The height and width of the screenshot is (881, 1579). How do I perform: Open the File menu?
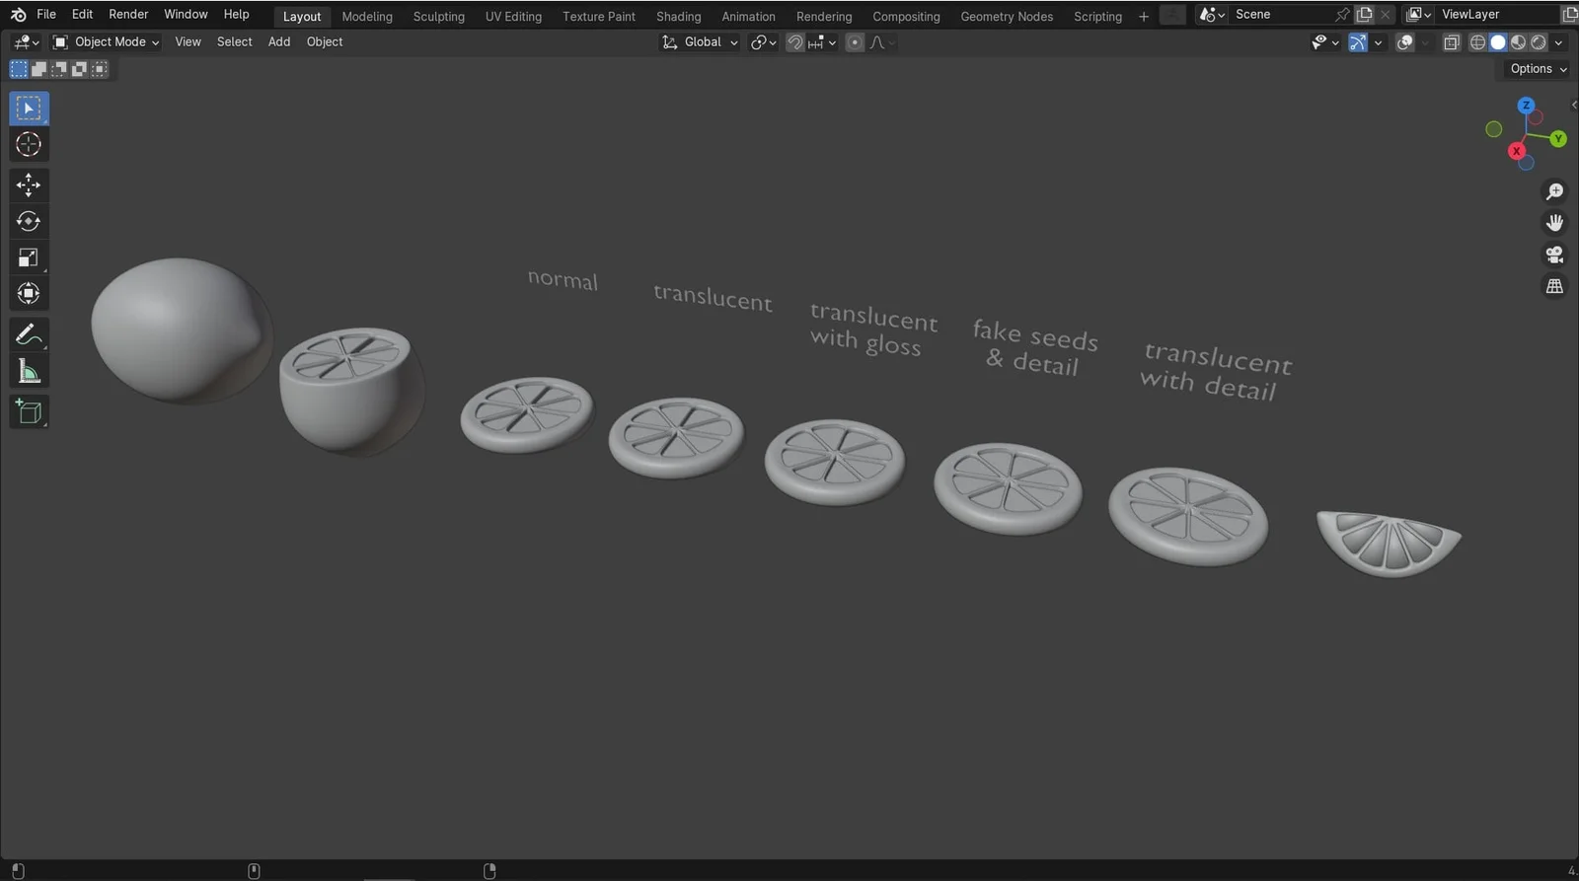point(46,15)
